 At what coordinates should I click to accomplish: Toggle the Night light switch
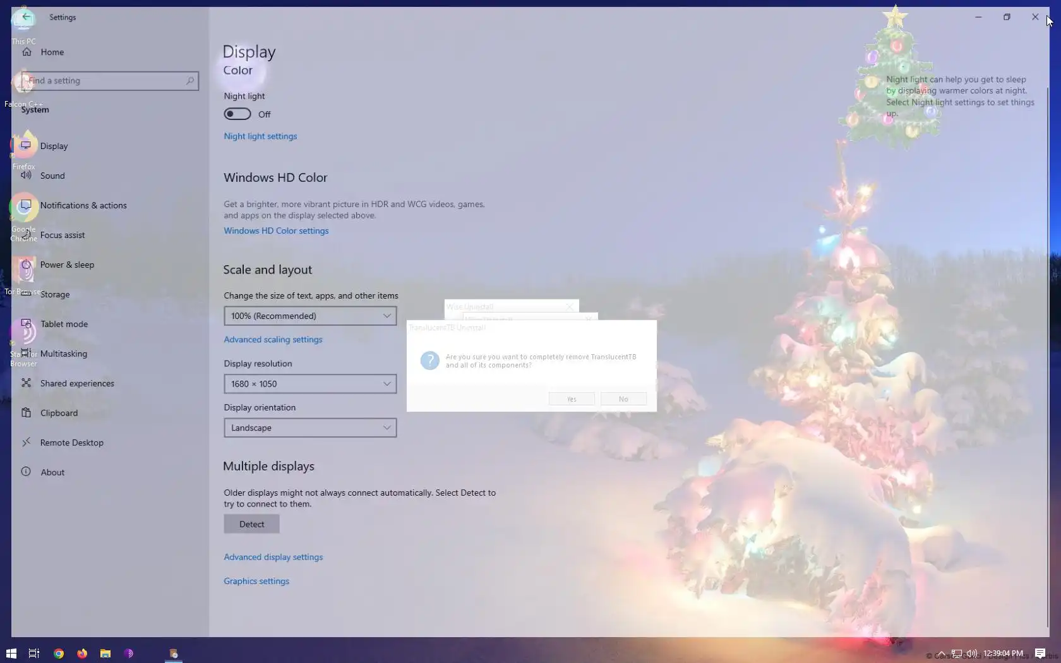click(237, 114)
